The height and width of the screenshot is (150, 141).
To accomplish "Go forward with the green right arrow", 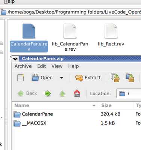I will pos(48,93).
